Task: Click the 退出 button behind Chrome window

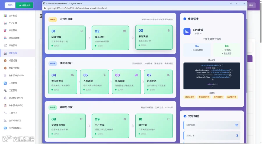Action: point(251,5)
